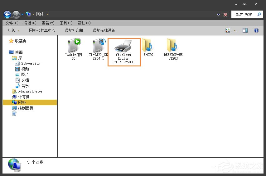Expand the 组织 dropdown menu

[x=14, y=30]
